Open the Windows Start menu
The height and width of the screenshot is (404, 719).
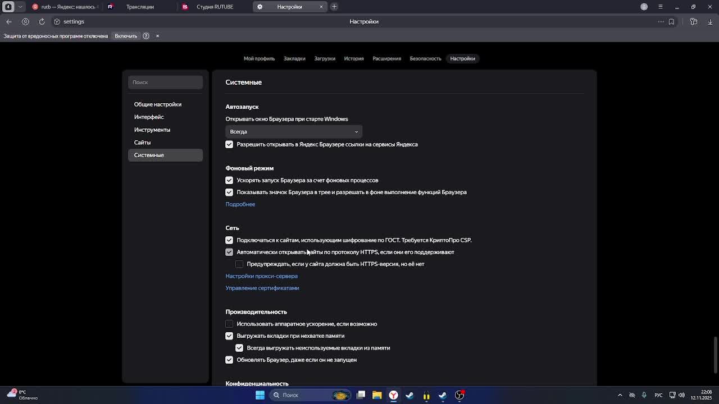click(x=260, y=395)
